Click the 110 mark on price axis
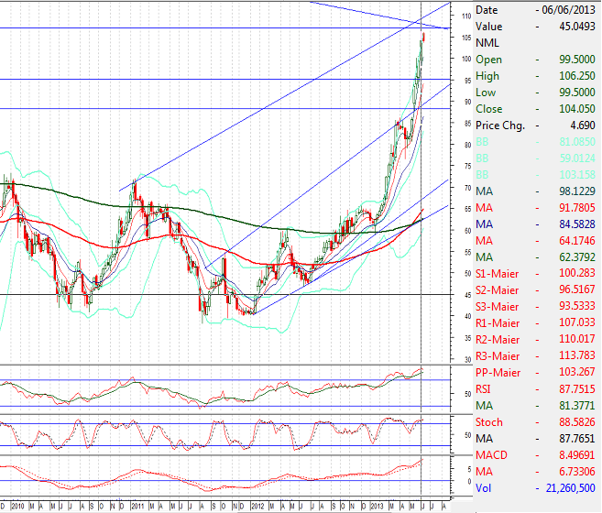602x513 pixels. pyautogui.click(x=466, y=17)
